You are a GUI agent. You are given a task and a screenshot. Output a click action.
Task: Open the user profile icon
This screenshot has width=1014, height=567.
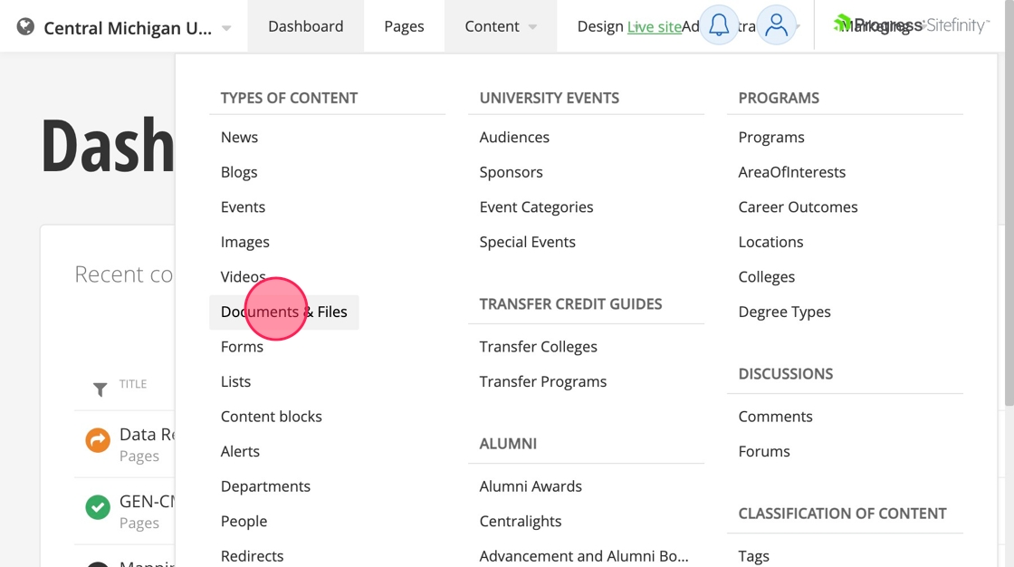click(776, 25)
